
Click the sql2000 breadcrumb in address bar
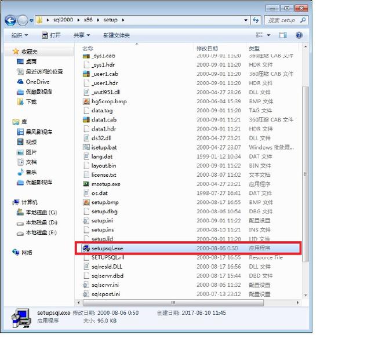pos(63,20)
